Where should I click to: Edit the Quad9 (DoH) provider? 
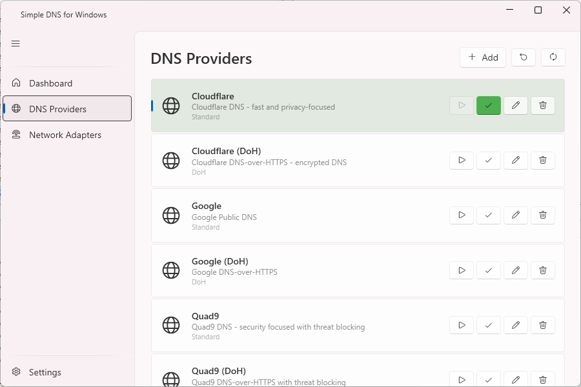(x=515, y=379)
